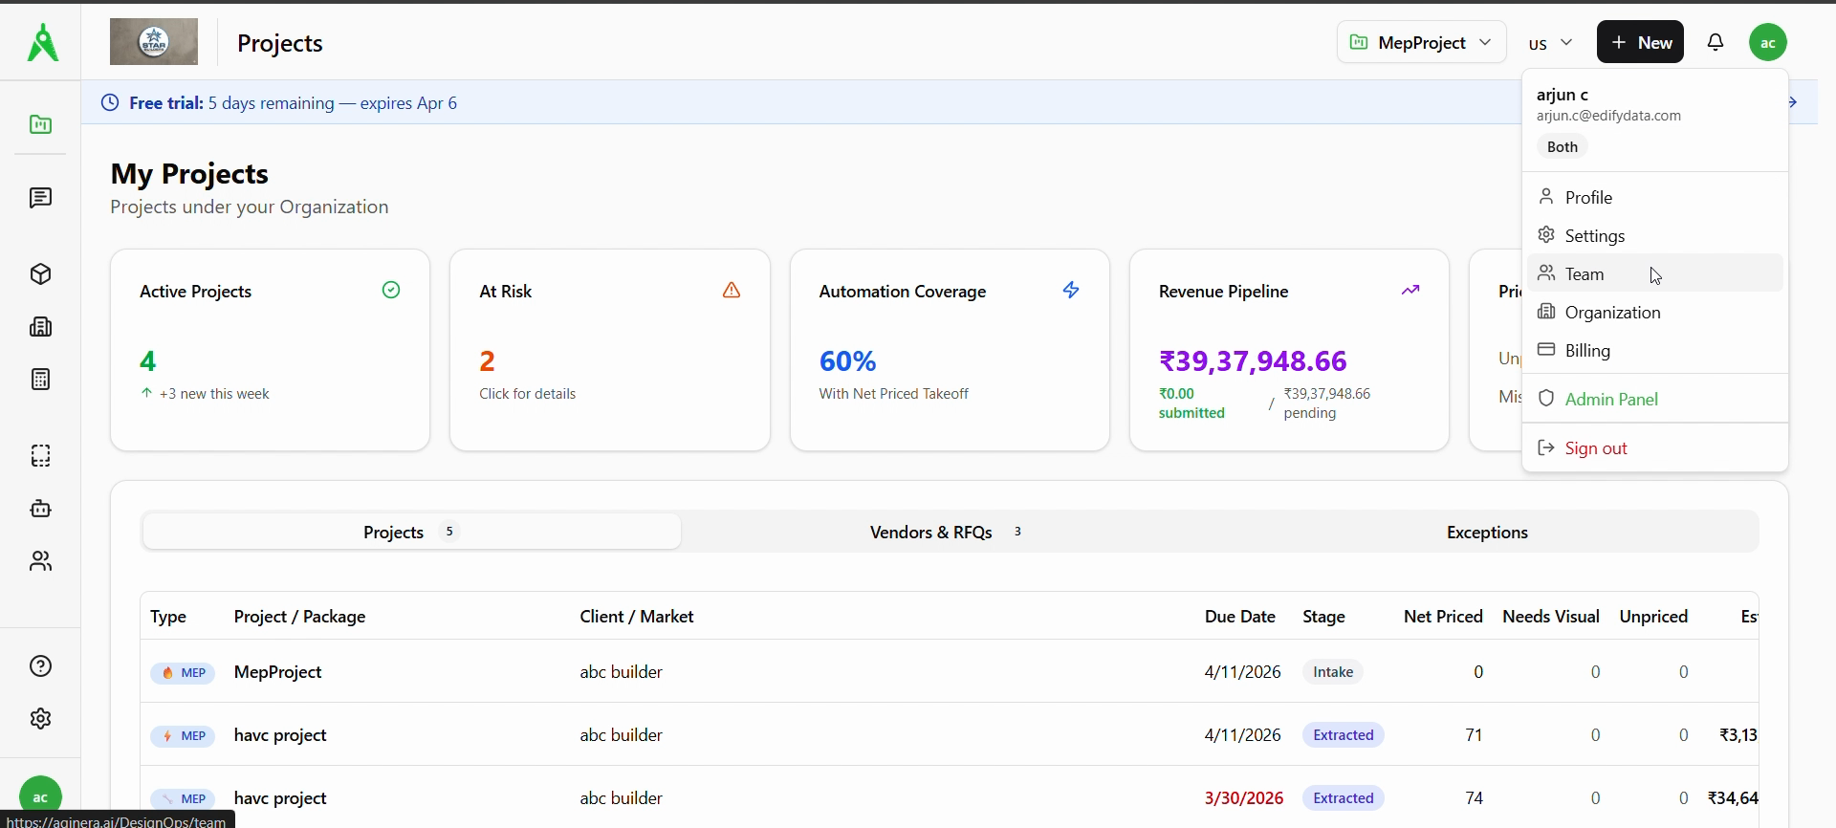Click the settings gear in sidebar
Viewport: 1836px width, 828px height.
click(x=40, y=719)
